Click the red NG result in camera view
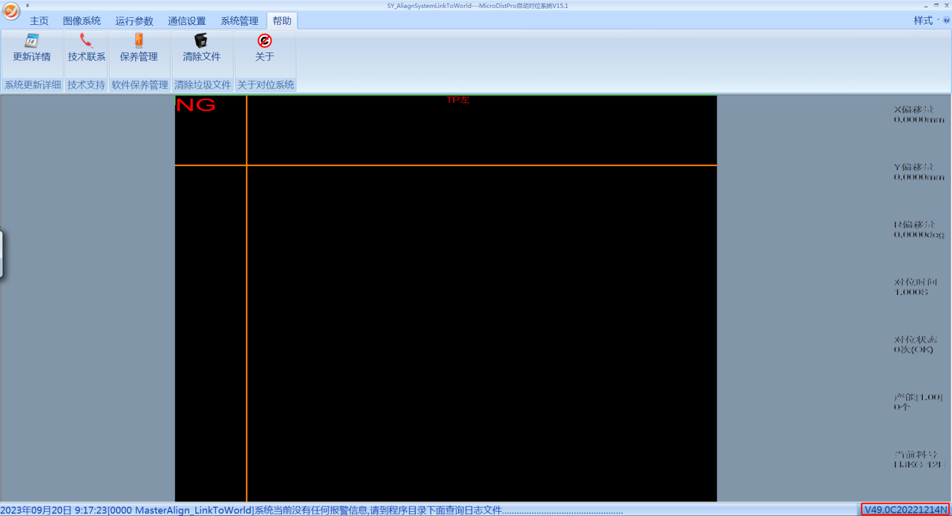Screen dimensions: 952x516 195,105
